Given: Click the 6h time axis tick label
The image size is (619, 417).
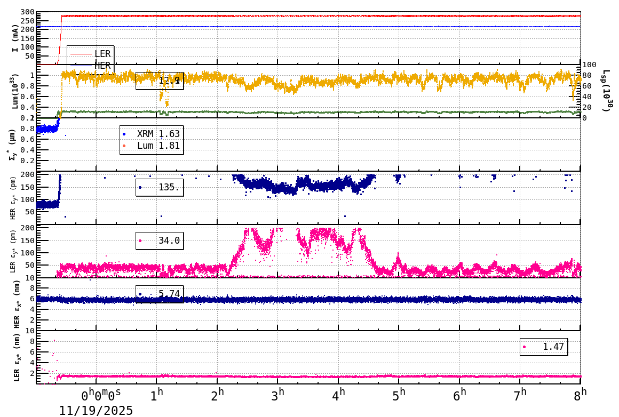Looking at the screenshot, I should click(459, 395).
